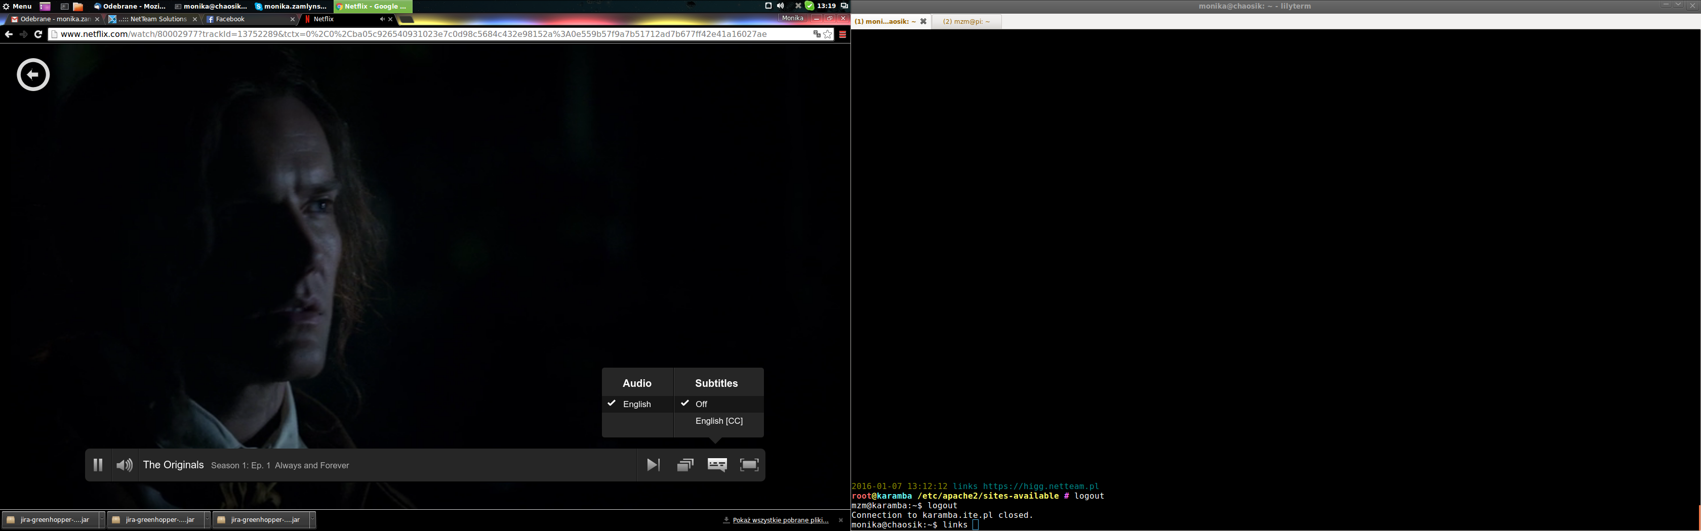This screenshot has height=531, width=1701.
Task: Close the (1) moni...aosik terminal tab
Action: click(x=923, y=22)
